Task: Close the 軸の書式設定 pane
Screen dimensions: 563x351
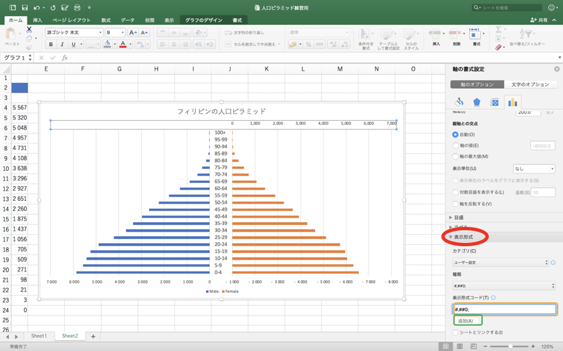Action: (x=556, y=69)
